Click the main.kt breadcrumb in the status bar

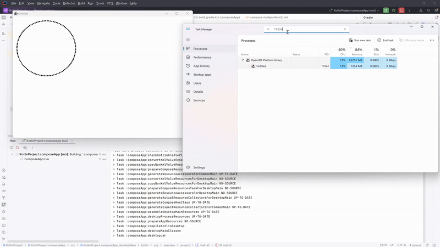(202, 245)
